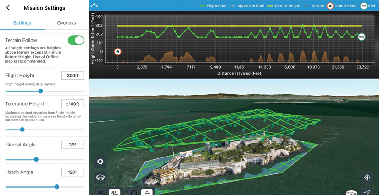Click the '404' height axis value
Screen dimensions: 379x195
[x=99, y=16]
